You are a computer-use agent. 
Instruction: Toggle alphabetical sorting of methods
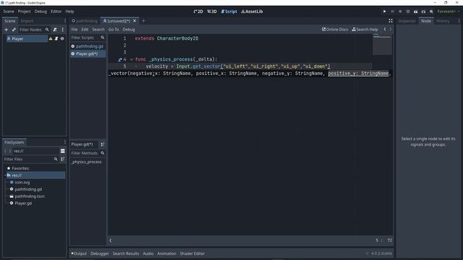[x=103, y=144]
